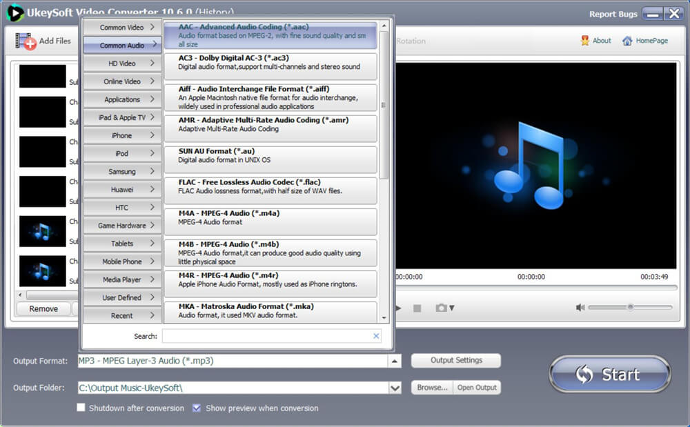690x427 pixels.
Task: Click the camera snapshot icon
Action: 441,308
